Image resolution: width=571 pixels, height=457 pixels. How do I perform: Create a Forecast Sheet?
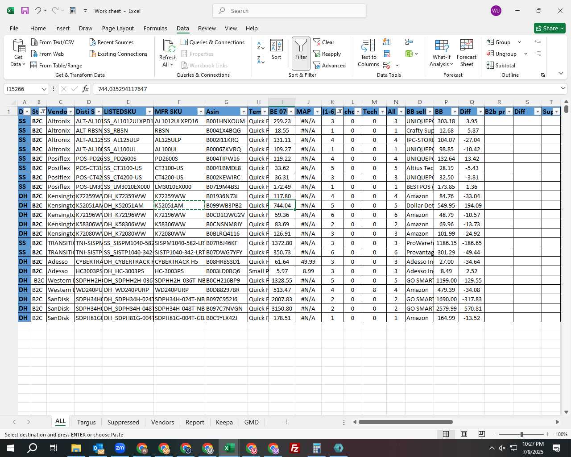tap(467, 53)
